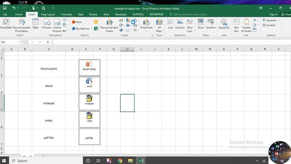The image size is (291, 164).
Task: Insert a Hyperlink
Action: (224, 24)
